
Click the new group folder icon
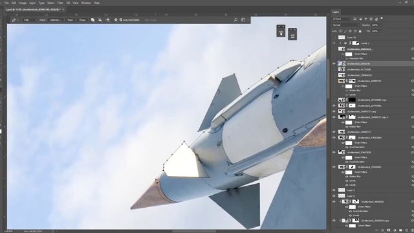[400, 230]
